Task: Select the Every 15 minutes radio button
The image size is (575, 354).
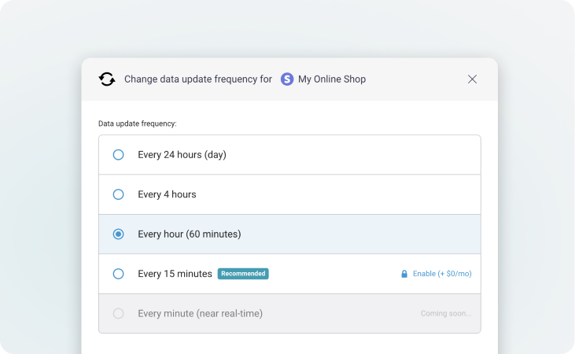Action: 118,274
